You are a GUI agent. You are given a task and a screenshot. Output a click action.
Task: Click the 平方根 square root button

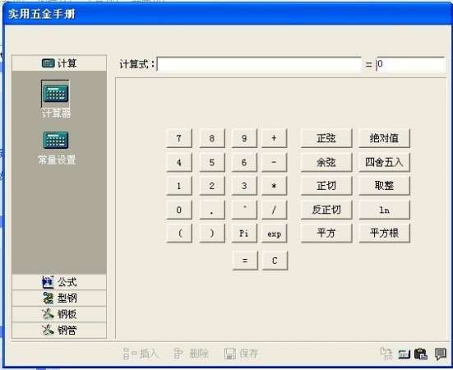[x=384, y=233]
